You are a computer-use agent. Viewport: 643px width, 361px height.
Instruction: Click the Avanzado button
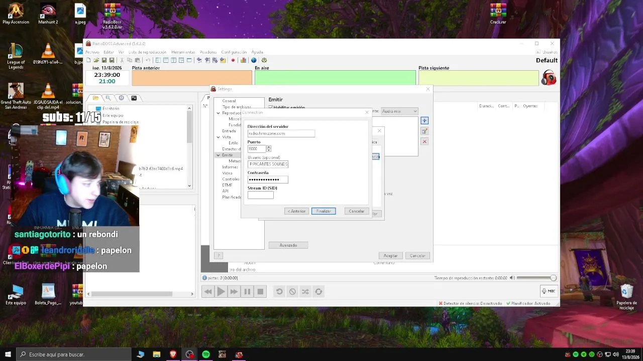point(288,245)
